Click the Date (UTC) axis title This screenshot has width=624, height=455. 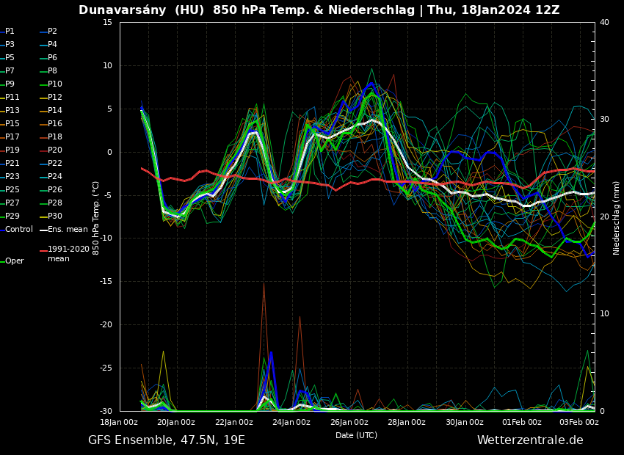356,435
